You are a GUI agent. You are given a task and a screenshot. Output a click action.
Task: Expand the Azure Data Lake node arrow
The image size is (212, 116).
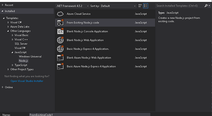point(8,27)
